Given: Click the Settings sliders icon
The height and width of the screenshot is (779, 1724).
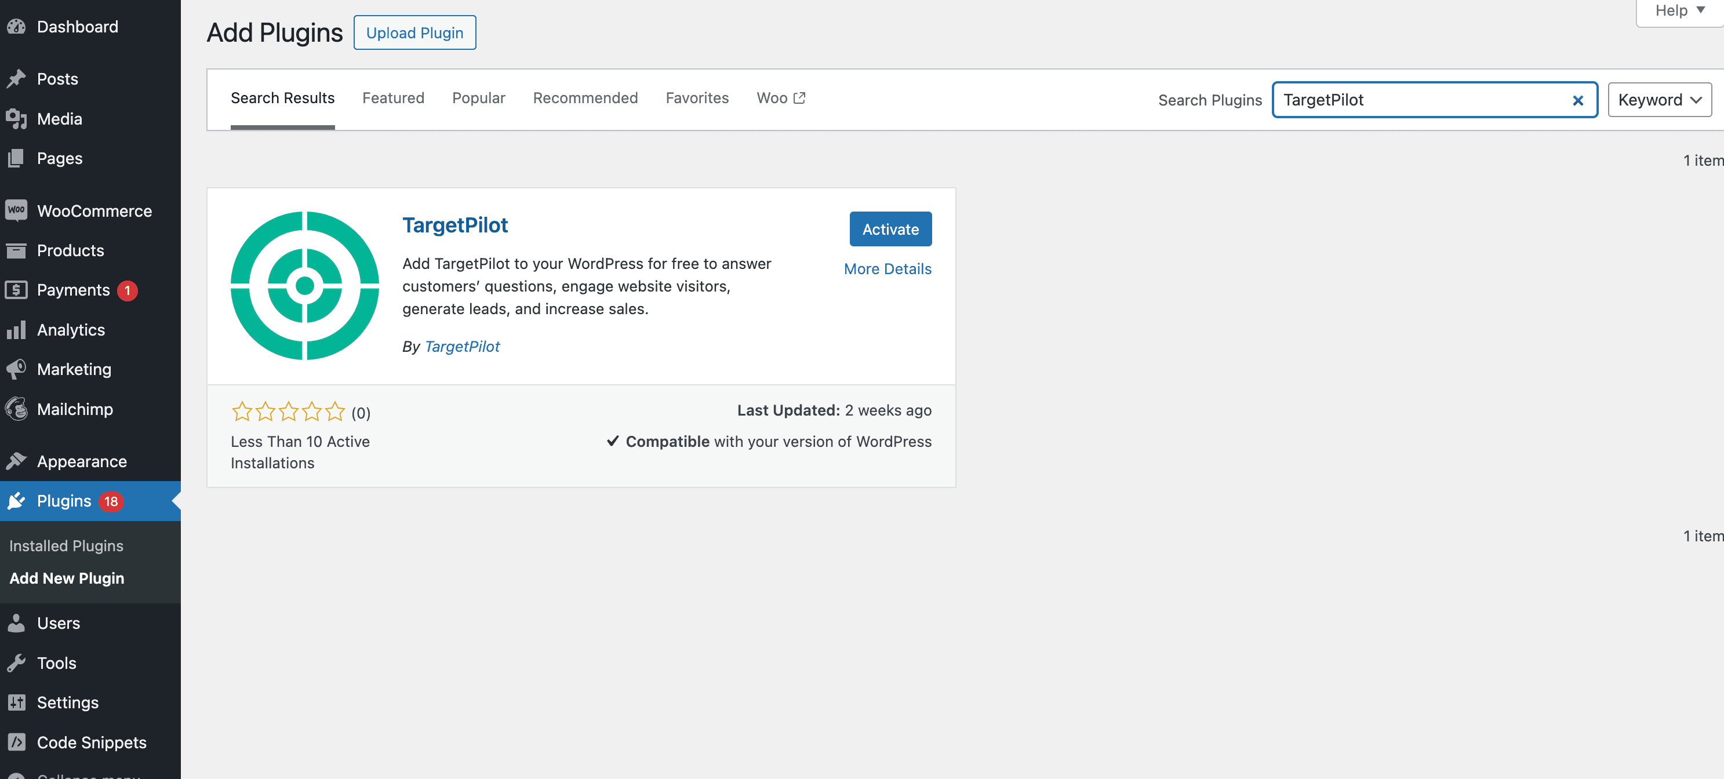Looking at the screenshot, I should 16,702.
